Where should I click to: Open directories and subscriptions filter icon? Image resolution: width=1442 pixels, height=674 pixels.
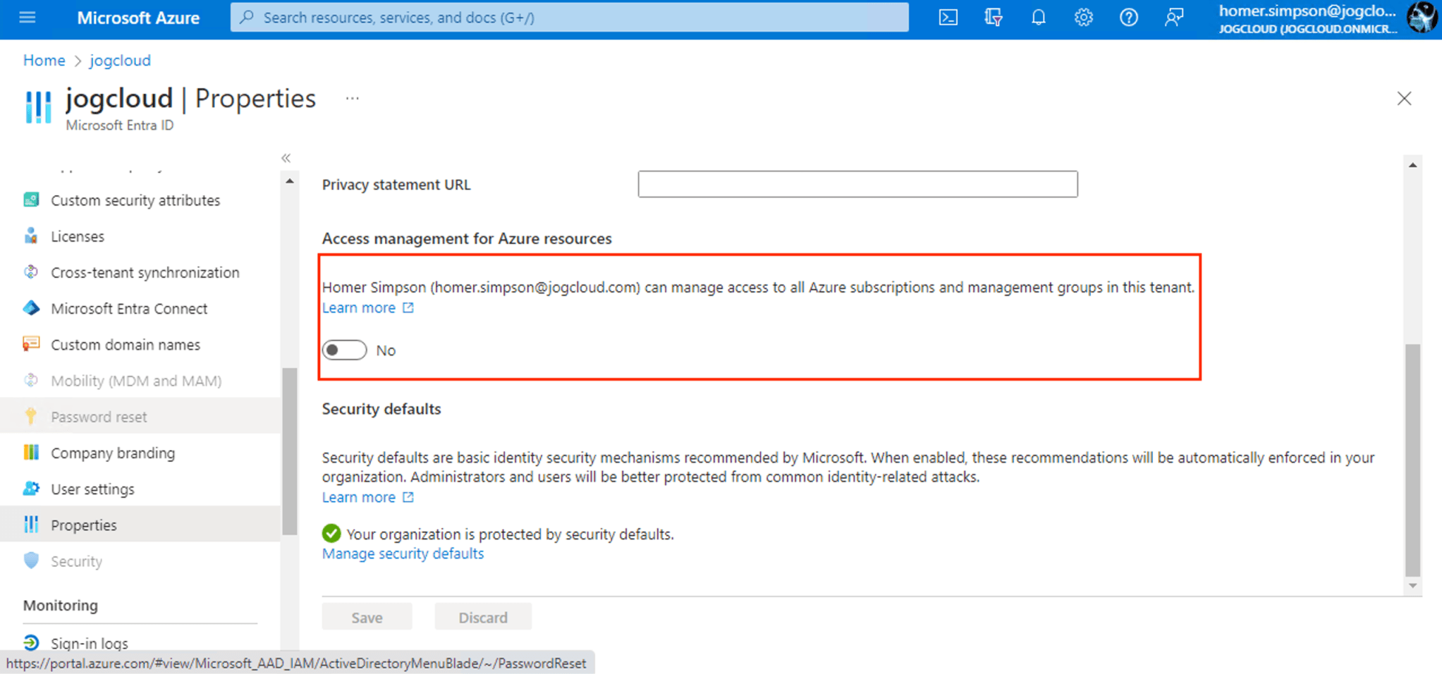pos(993,18)
